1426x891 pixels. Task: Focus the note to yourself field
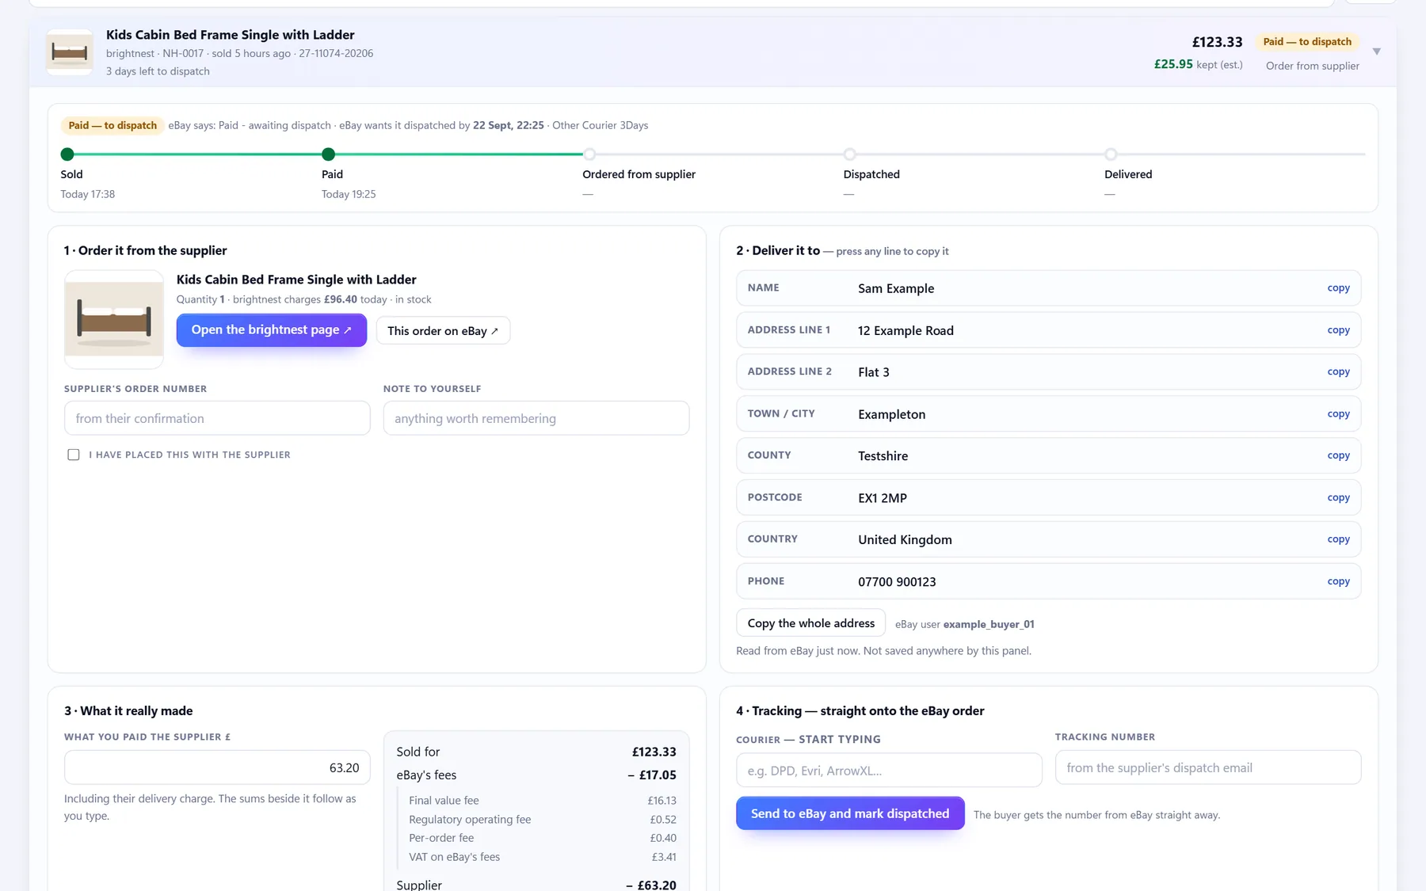pyautogui.click(x=536, y=418)
